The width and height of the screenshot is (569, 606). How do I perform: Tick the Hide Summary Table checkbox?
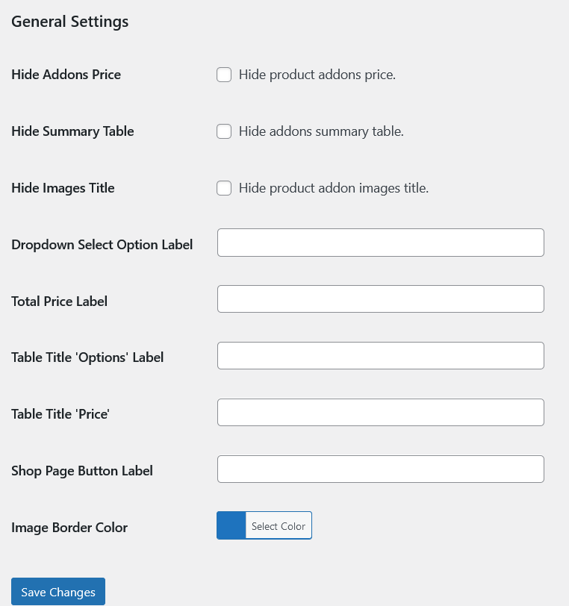224,131
